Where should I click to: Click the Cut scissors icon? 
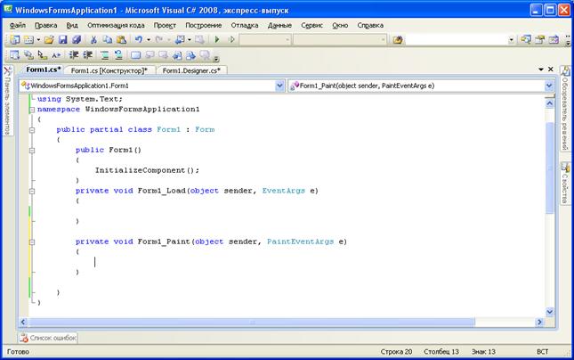[x=94, y=40]
